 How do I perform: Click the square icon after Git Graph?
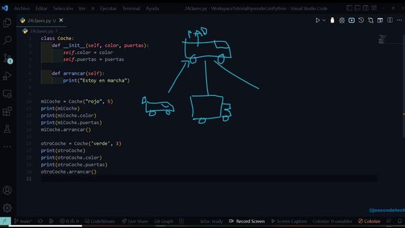(x=182, y=221)
